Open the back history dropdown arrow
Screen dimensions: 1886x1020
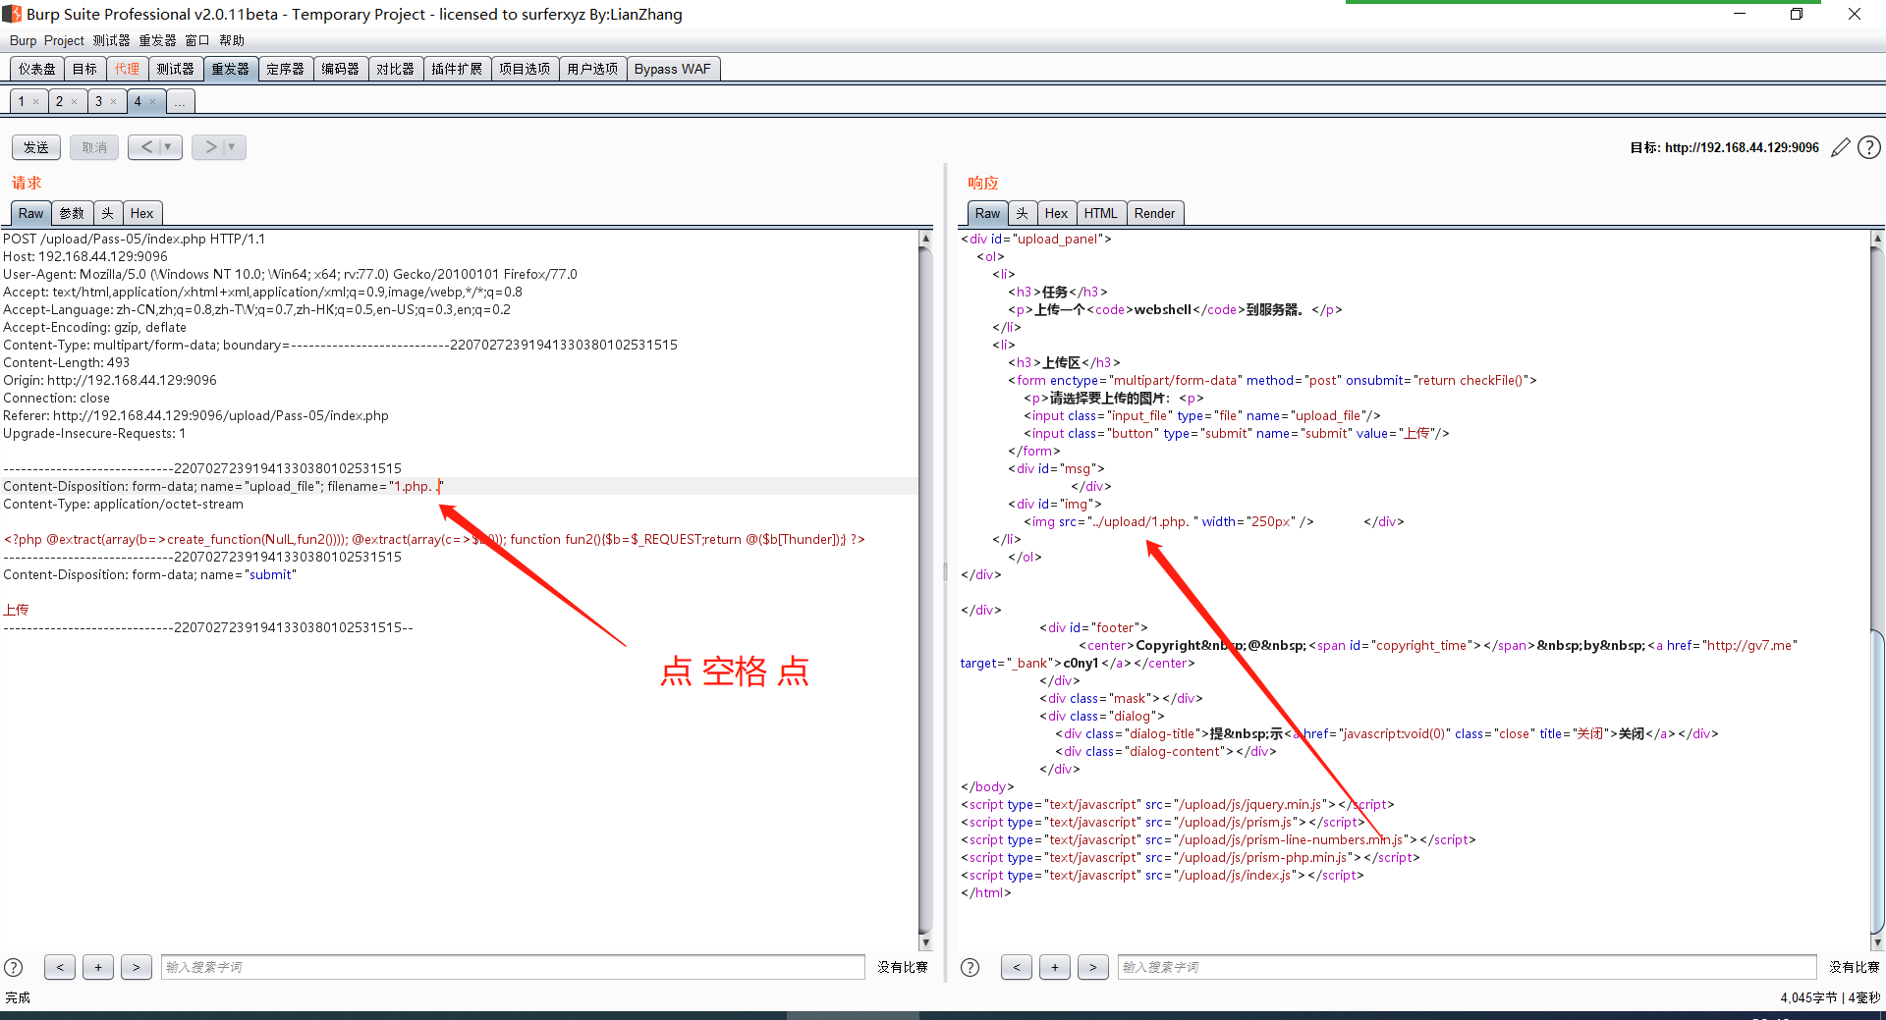click(x=169, y=147)
